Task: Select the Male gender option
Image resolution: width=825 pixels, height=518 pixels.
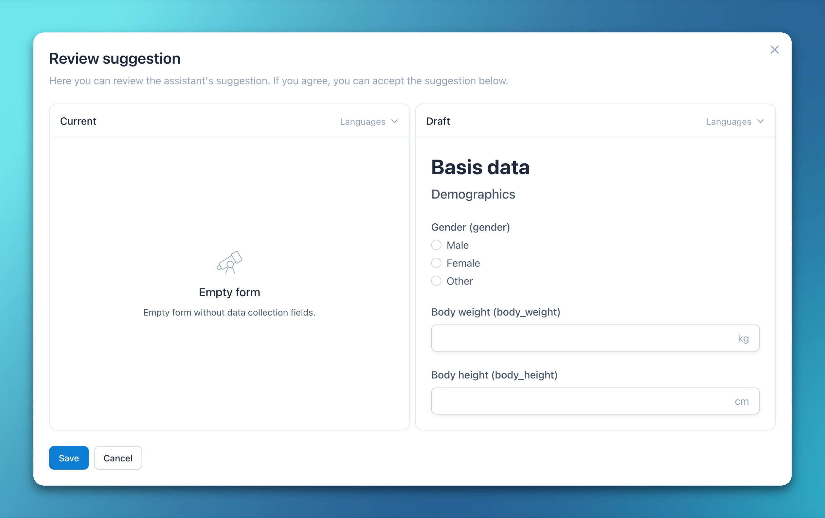Action: tap(436, 245)
